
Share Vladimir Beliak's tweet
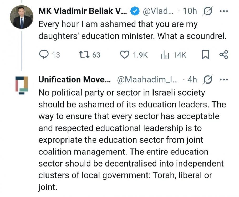(x=223, y=55)
